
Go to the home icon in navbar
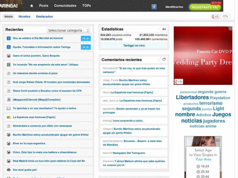pos(32,6)
